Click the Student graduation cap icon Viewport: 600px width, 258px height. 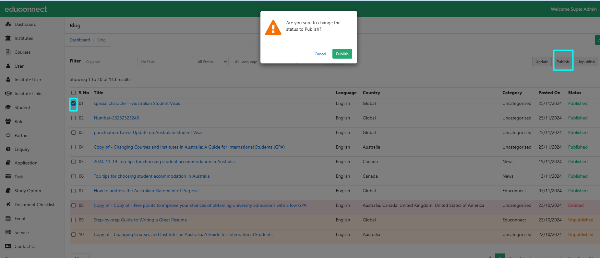(x=8, y=107)
